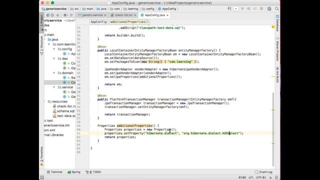The width and height of the screenshot is (320, 180).
Task: Click the yellow warning indicator atop error stripe
Action: [x=273, y=27]
